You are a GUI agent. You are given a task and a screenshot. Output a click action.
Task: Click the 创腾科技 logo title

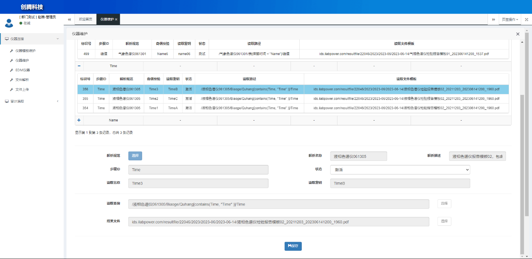click(32, 7)
